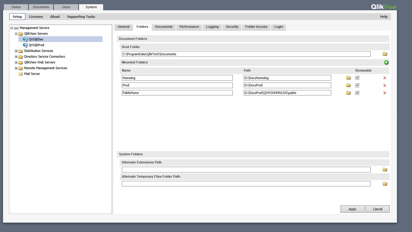Collapse the QlikView Servers tree node

click(x=16, y=34)
